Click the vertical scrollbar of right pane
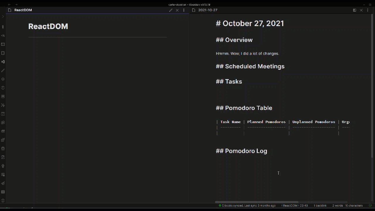Viewport: 375px width, 211px height. pos(372,86)
